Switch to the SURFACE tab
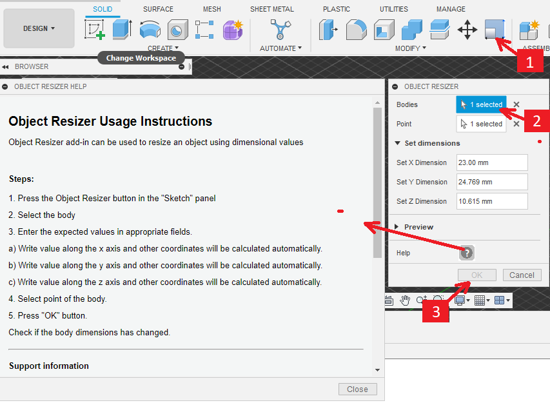Image resolution: width=550 pixels, height=403 pixels. pyautogui.click(x=158, y=9)
